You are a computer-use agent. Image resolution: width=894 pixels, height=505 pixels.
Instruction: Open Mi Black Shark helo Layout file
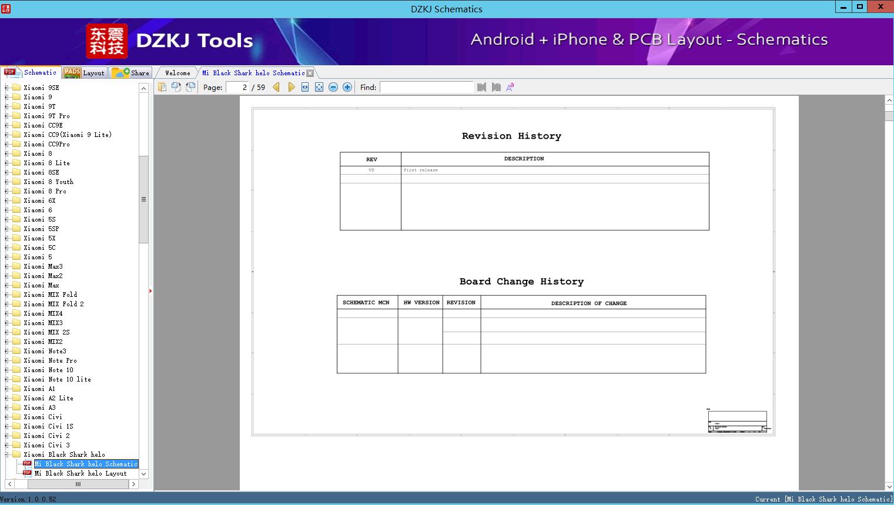[81, 473]
